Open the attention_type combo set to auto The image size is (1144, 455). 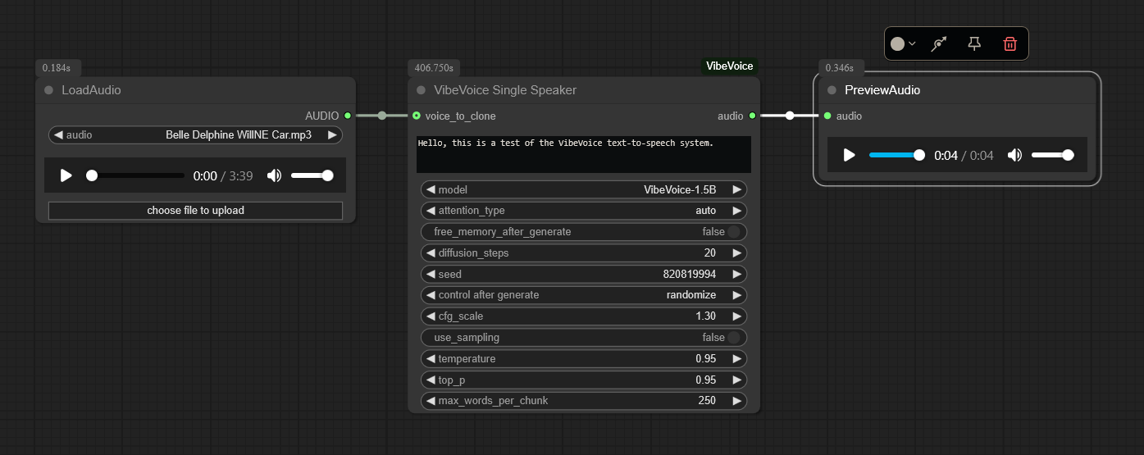(584, 211)
